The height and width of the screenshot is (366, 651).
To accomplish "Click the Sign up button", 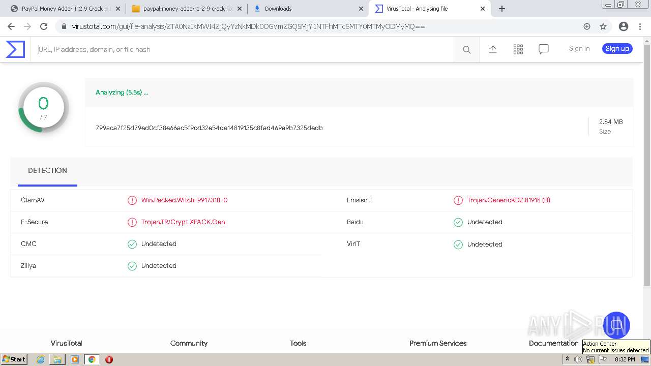I will (617, 49).
